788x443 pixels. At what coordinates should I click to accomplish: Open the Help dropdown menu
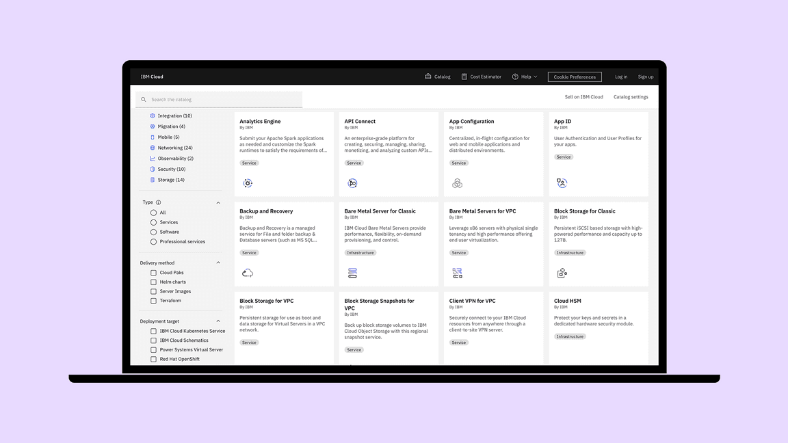[x=525, y=77]
